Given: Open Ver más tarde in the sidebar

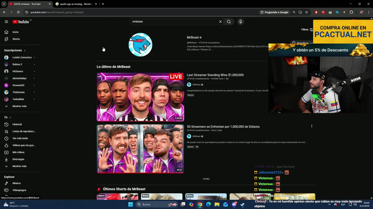Looking at the screenshot, I should tap(20, 138).
